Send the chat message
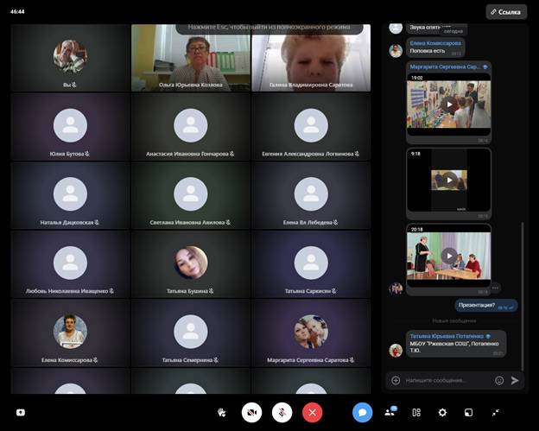 click(516, 380)
